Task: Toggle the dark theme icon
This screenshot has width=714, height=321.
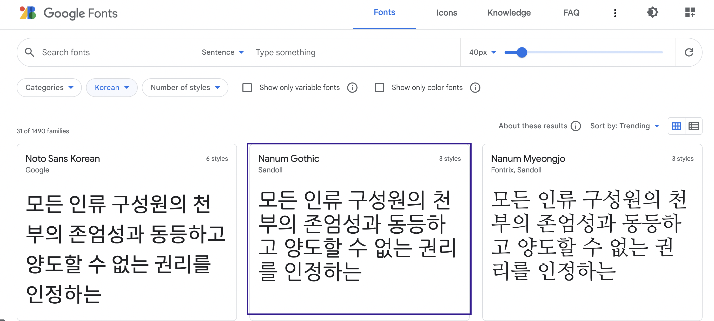Action: click(652, 12)
